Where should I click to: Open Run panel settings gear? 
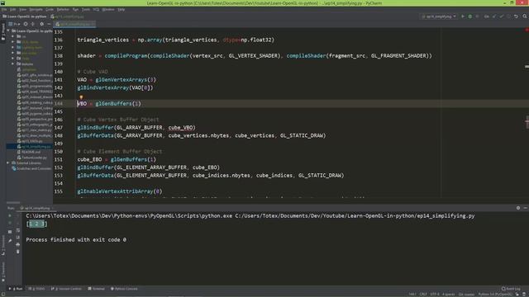[x=518, y=208]
